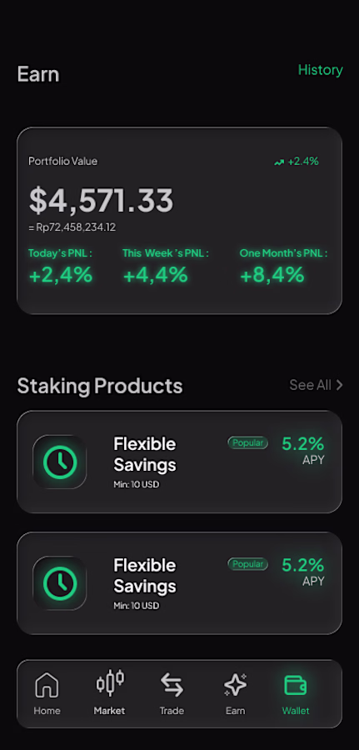Go to the Wallet icon

296,685
